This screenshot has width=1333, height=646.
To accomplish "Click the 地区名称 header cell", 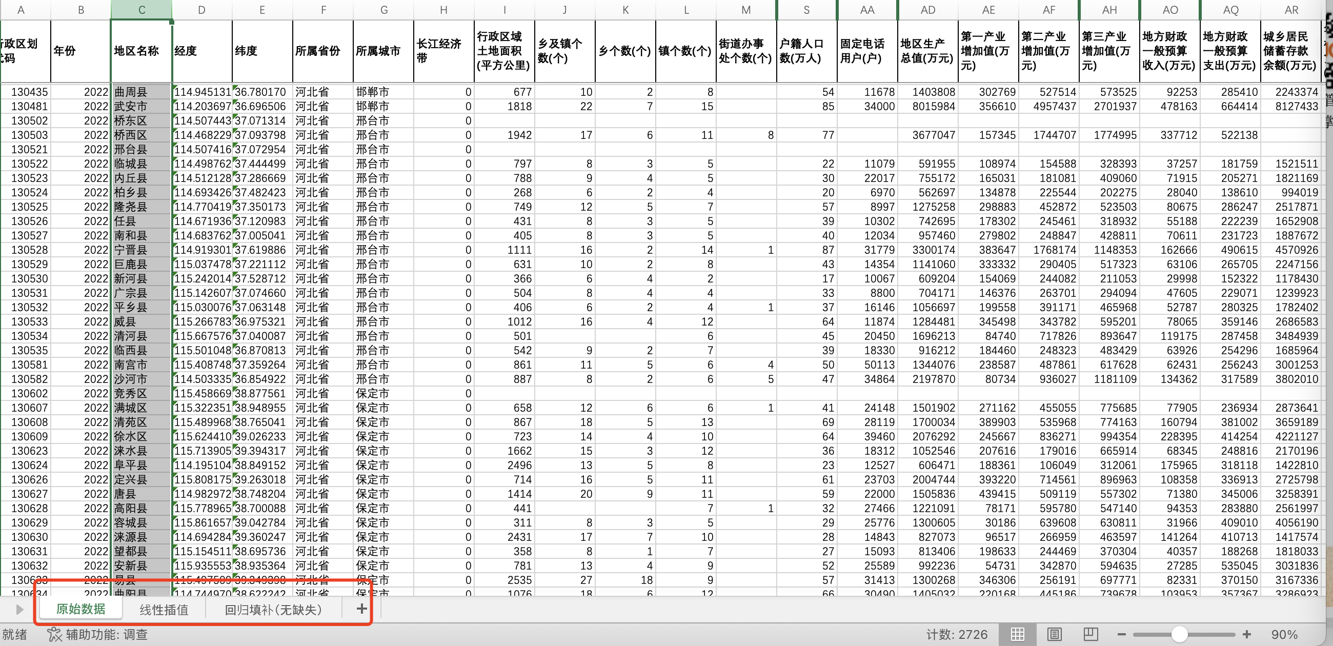I will 142,51.
